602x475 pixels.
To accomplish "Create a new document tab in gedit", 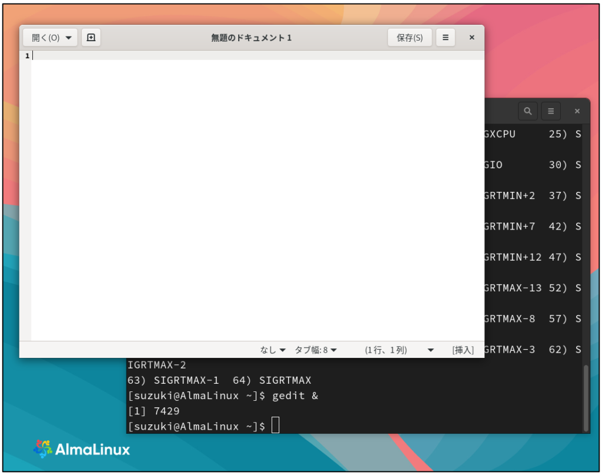I will click(x=91, y=38).
